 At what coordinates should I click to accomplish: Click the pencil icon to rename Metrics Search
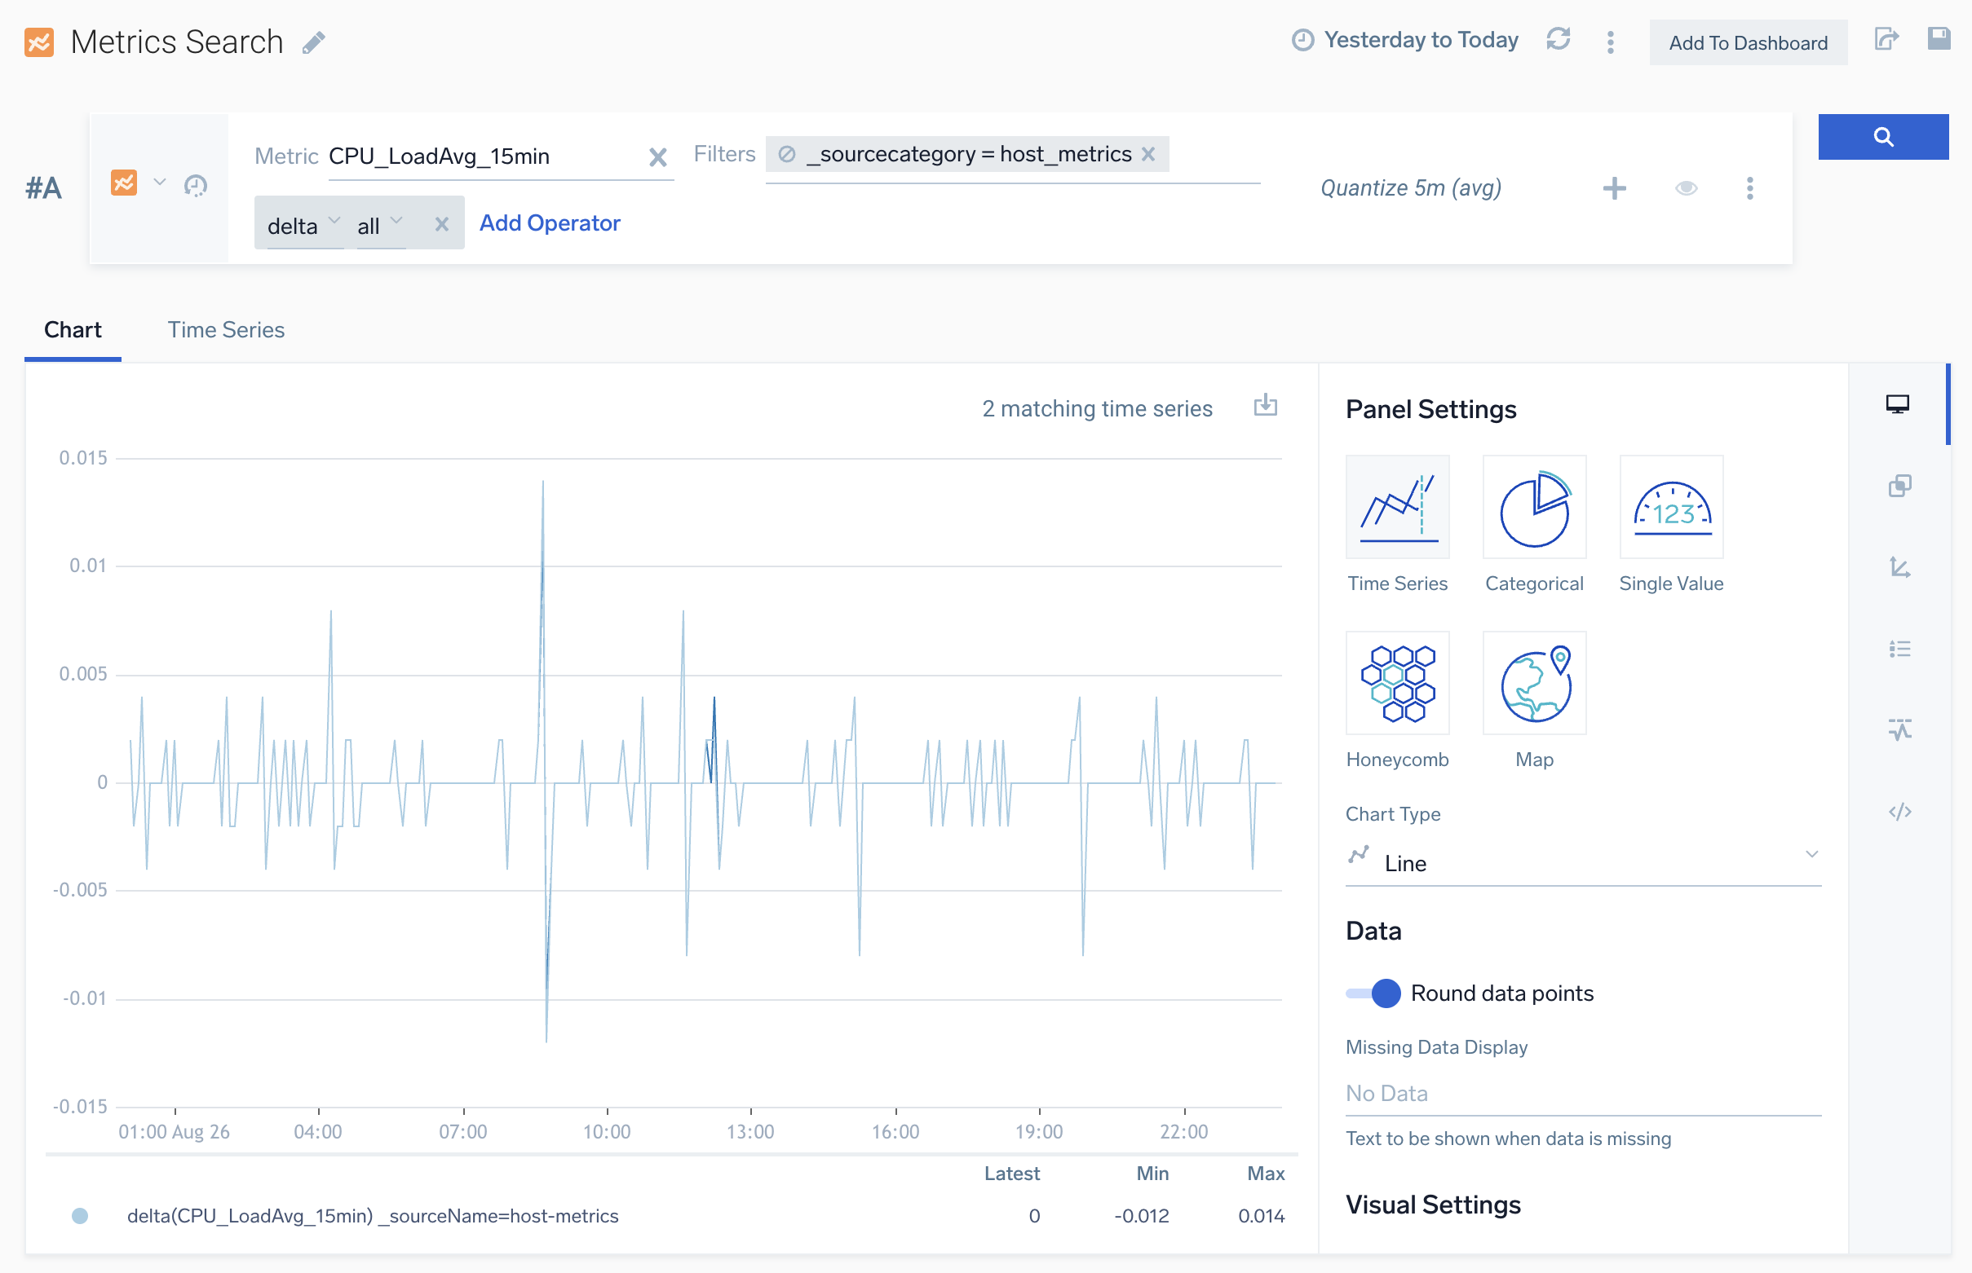tap(313, 42)
